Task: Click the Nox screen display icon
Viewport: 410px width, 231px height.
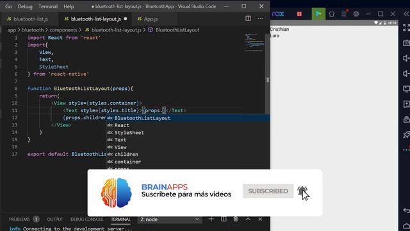Action: click(406, 89)
